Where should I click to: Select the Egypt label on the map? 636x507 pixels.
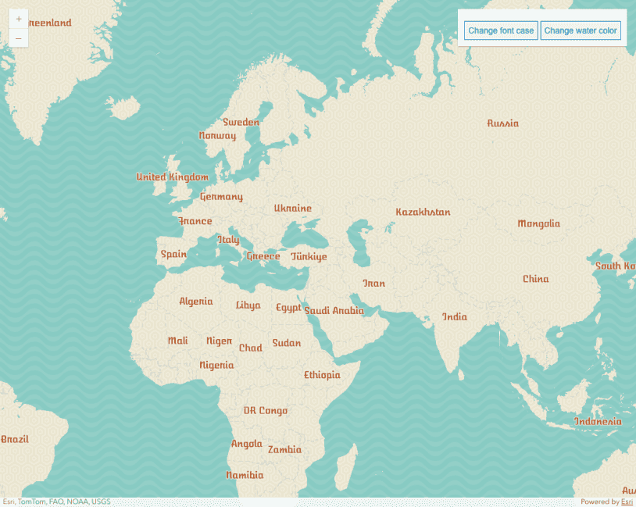pos(288,308)
